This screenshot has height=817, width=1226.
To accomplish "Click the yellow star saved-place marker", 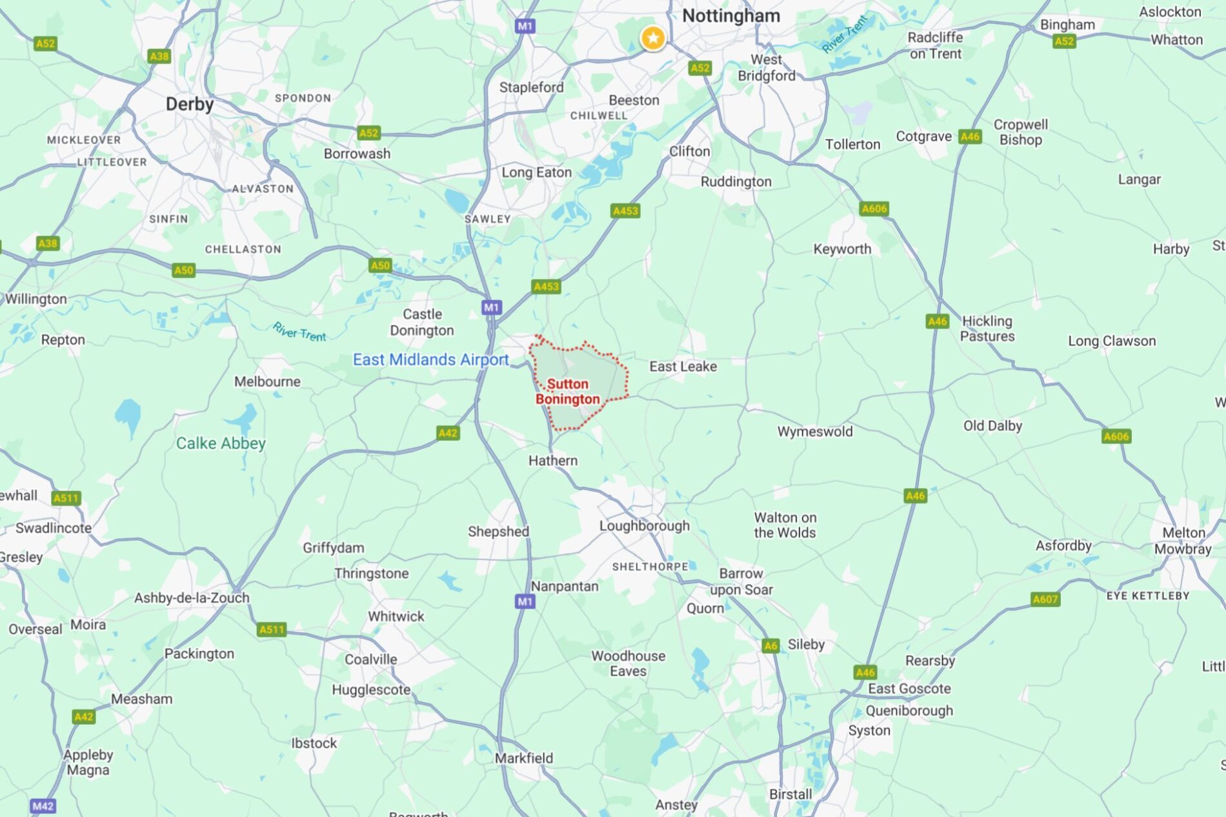I will coord(653,38).
